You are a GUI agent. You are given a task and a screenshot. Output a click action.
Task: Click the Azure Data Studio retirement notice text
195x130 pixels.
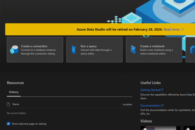pos(120,30)
